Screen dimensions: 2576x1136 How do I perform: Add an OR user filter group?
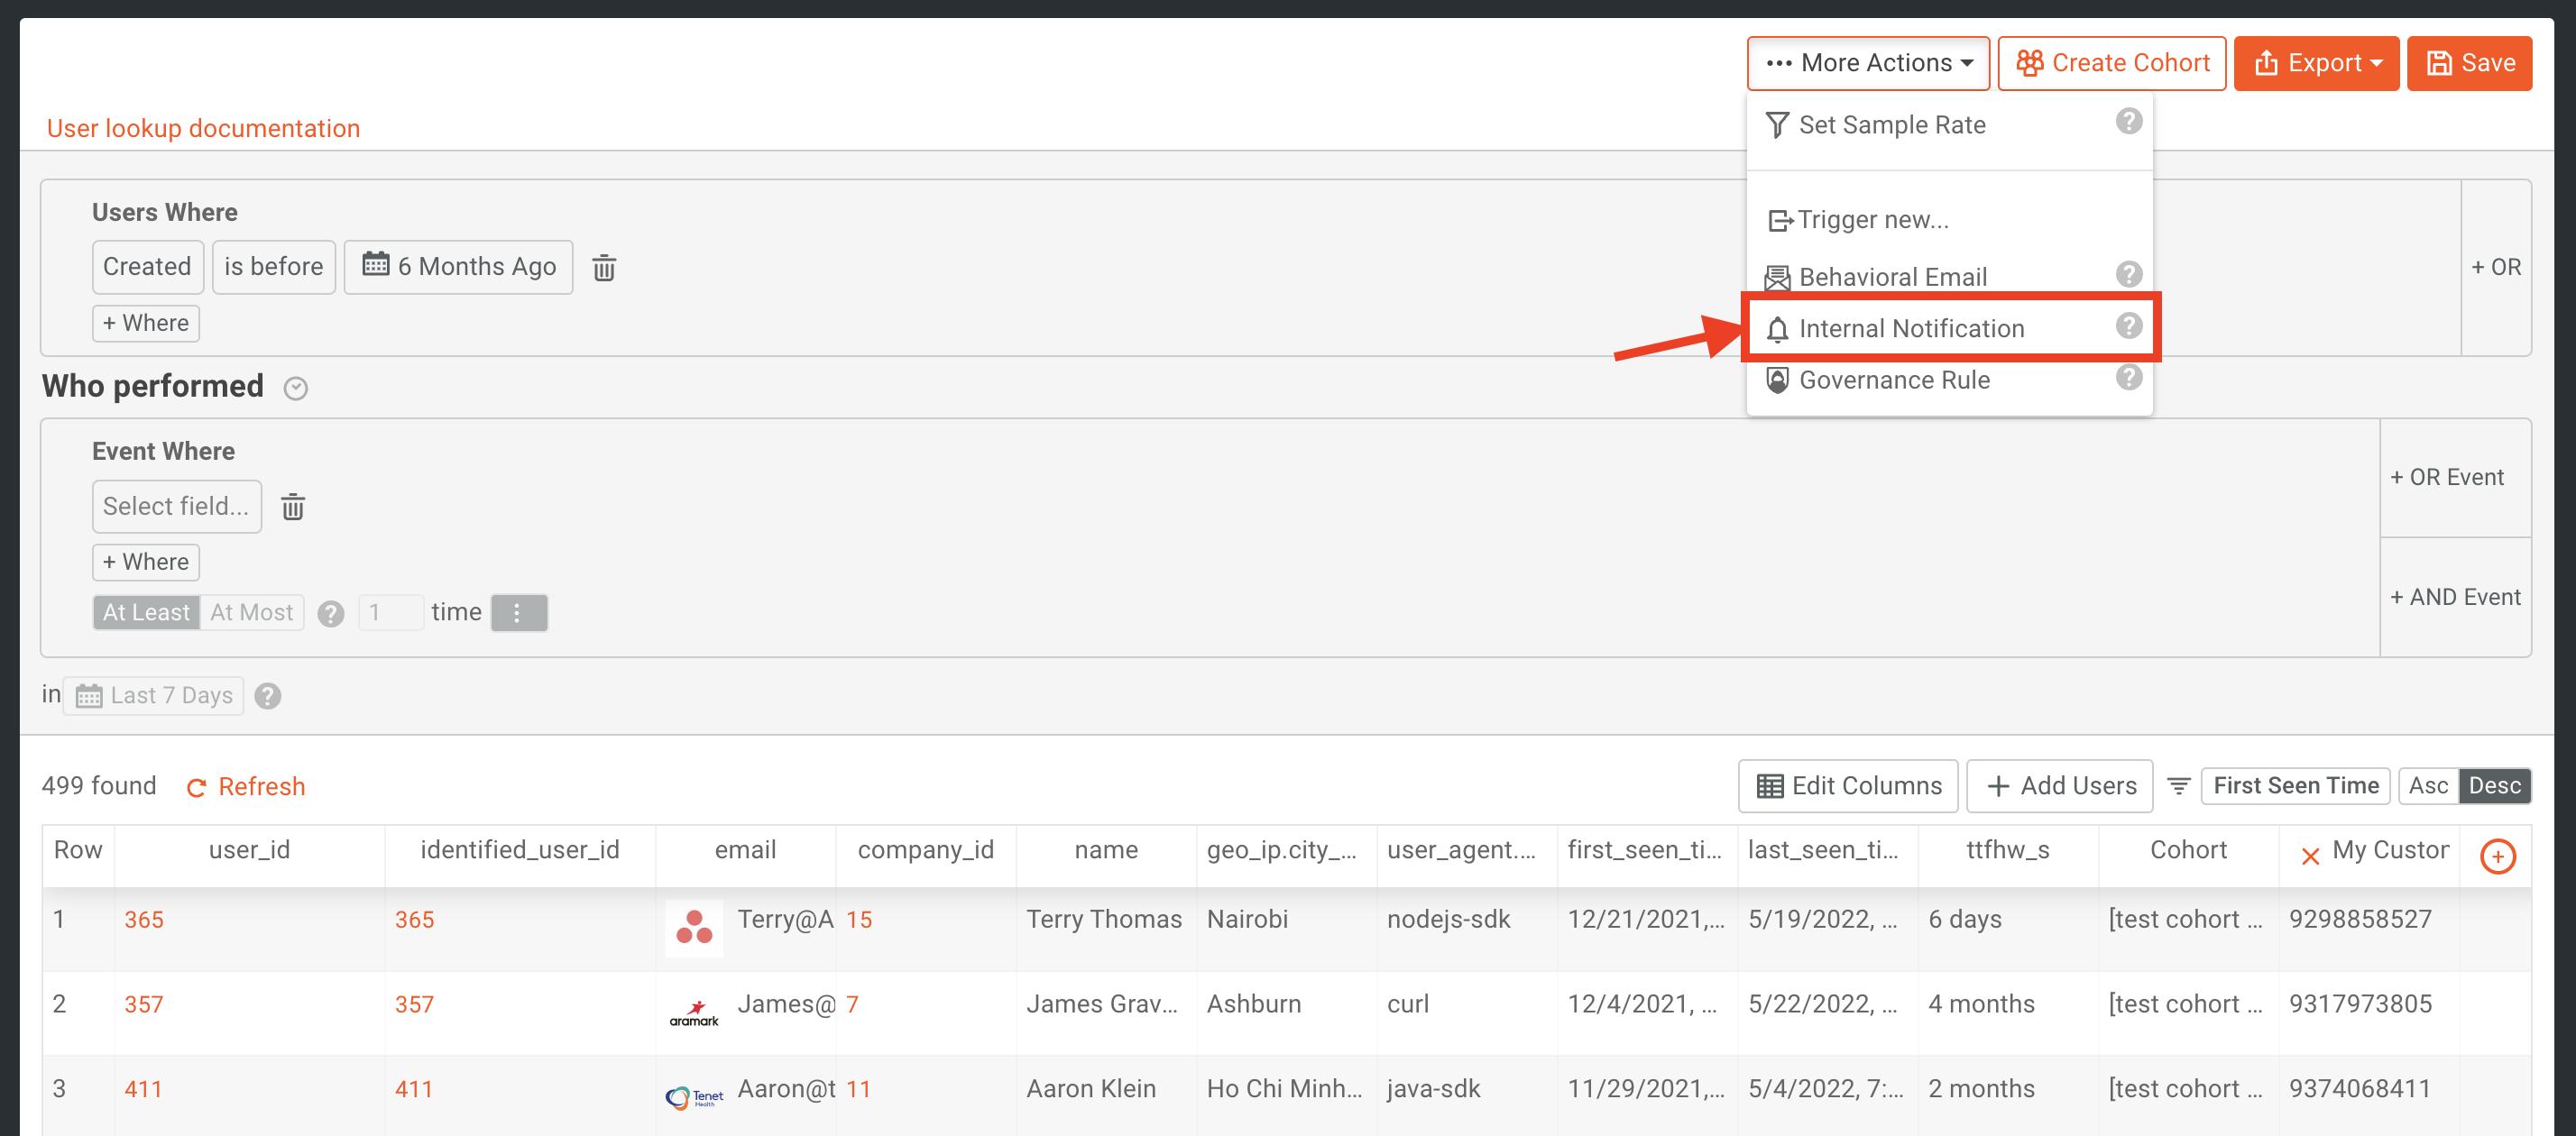pyautogui.click(x=2495, y=267)
